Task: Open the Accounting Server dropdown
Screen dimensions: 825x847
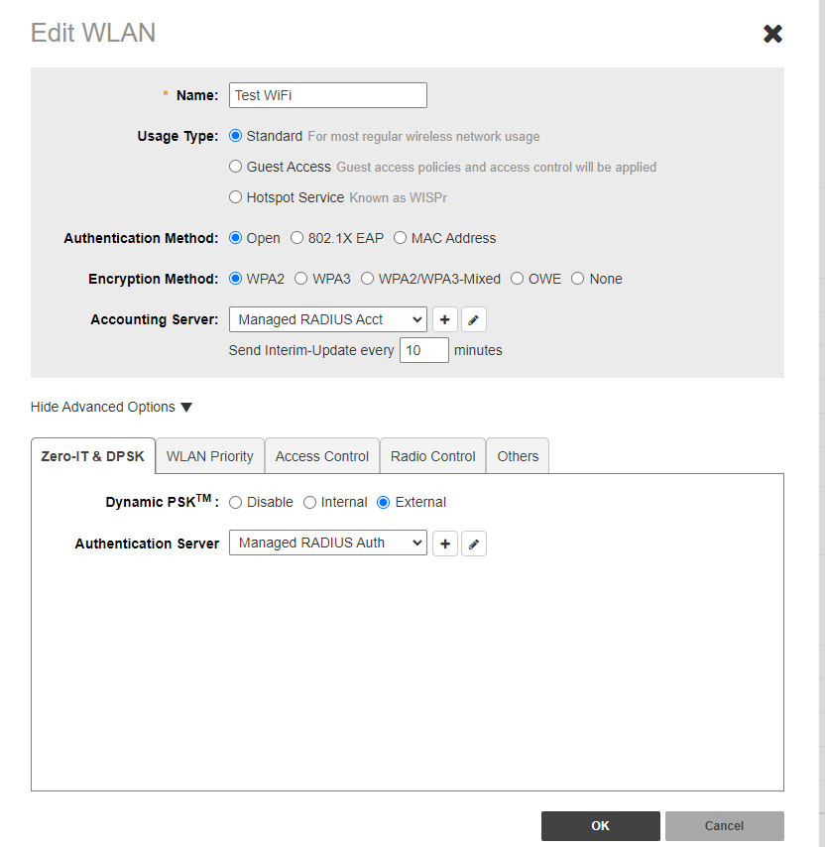Action: pos(328,319)
